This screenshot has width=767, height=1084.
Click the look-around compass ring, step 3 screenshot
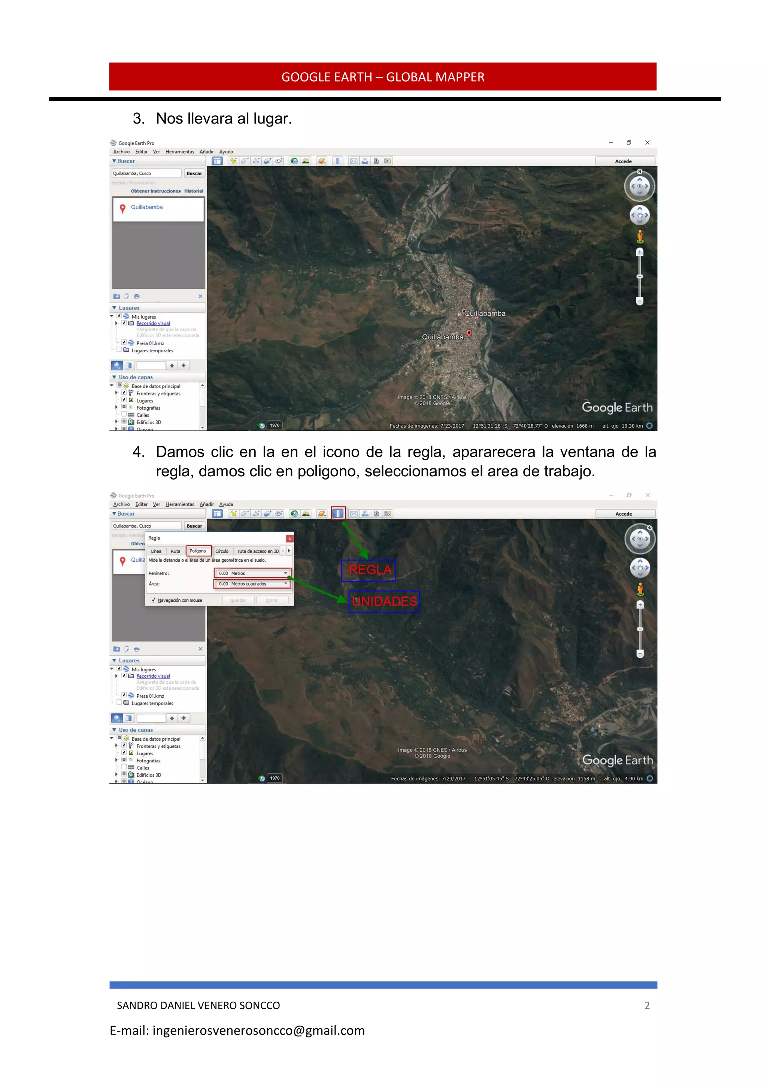pos(640,186)
